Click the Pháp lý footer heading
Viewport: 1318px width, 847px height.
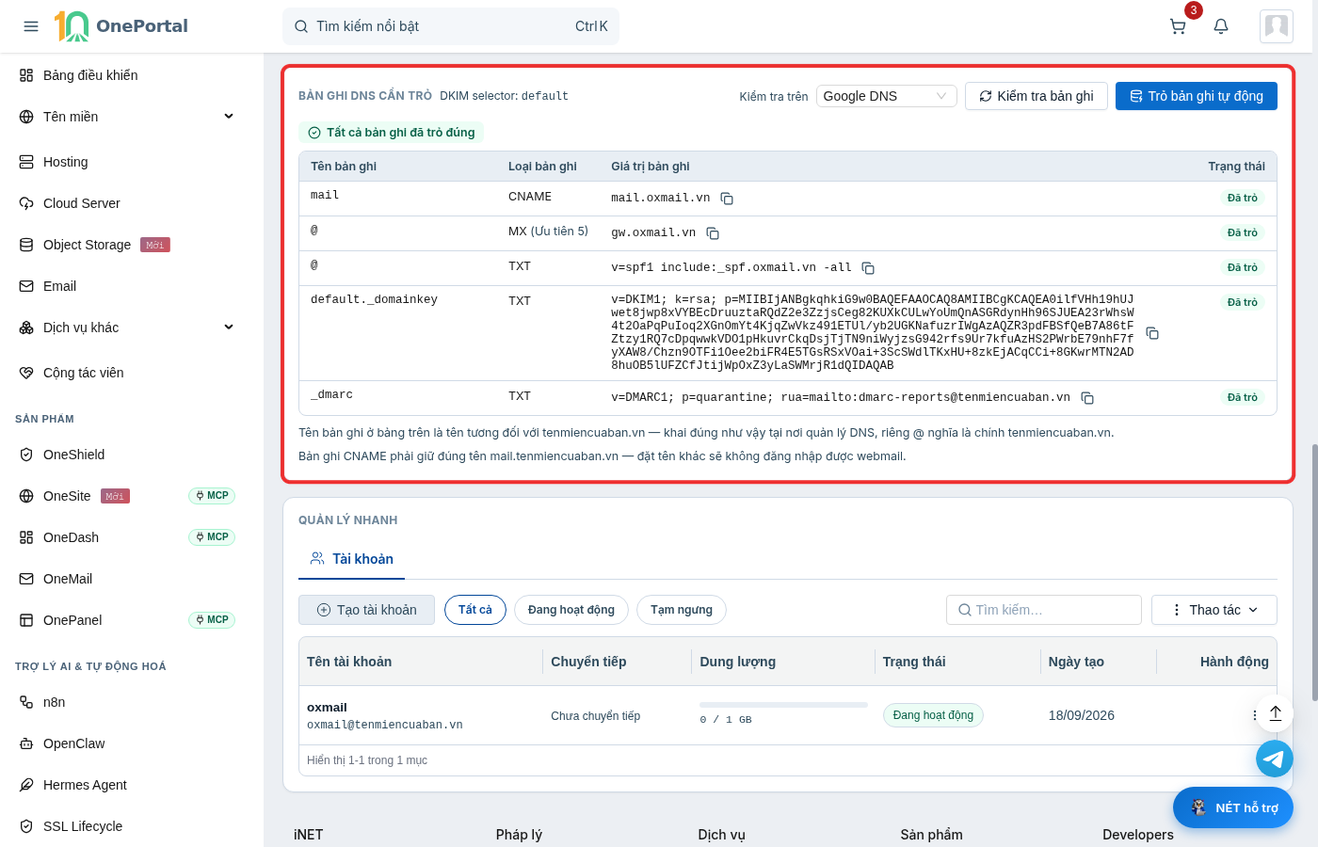519,835
